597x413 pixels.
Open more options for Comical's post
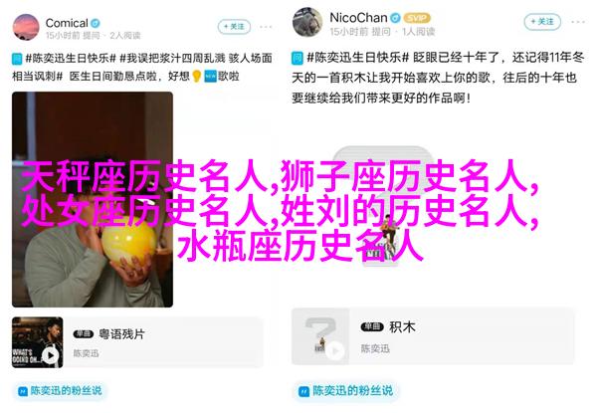click(x=266, y=27)
